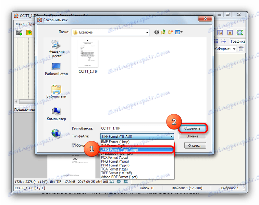Click the camera capture icon in main toolbar

[x=19, y=32]
